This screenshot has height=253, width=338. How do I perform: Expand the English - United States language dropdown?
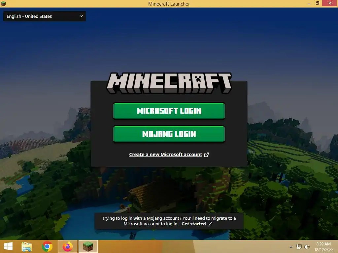pos(45,16)
